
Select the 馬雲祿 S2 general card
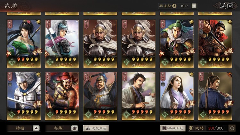(x=62, y=44)
